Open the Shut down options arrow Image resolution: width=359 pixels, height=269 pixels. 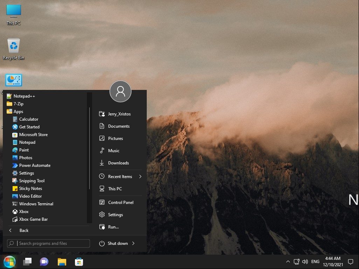[133, 243]
